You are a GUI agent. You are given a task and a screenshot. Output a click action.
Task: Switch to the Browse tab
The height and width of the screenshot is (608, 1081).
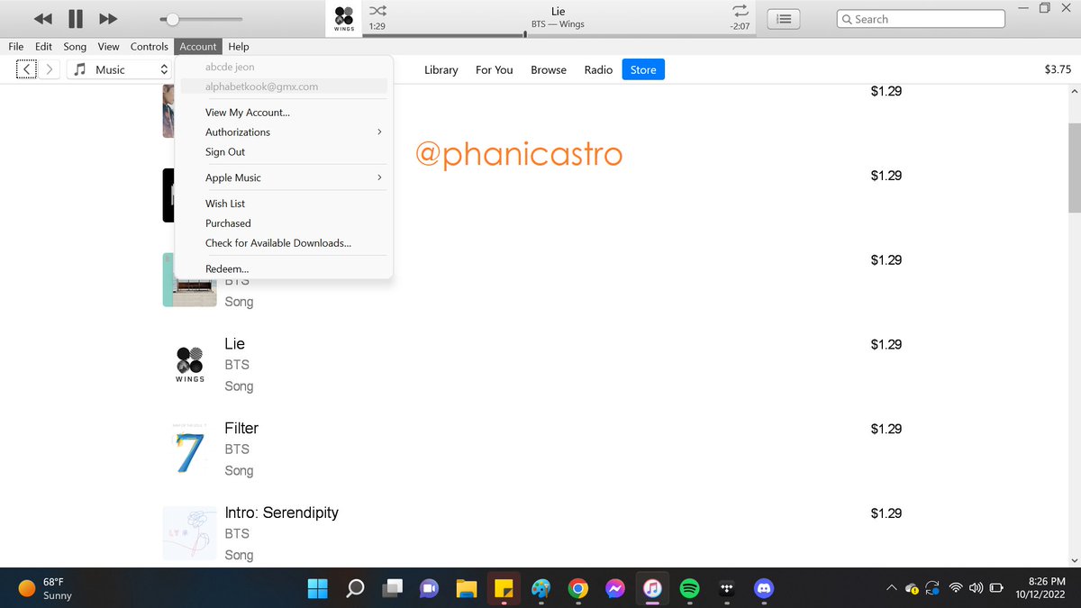(x=549, y=69)
